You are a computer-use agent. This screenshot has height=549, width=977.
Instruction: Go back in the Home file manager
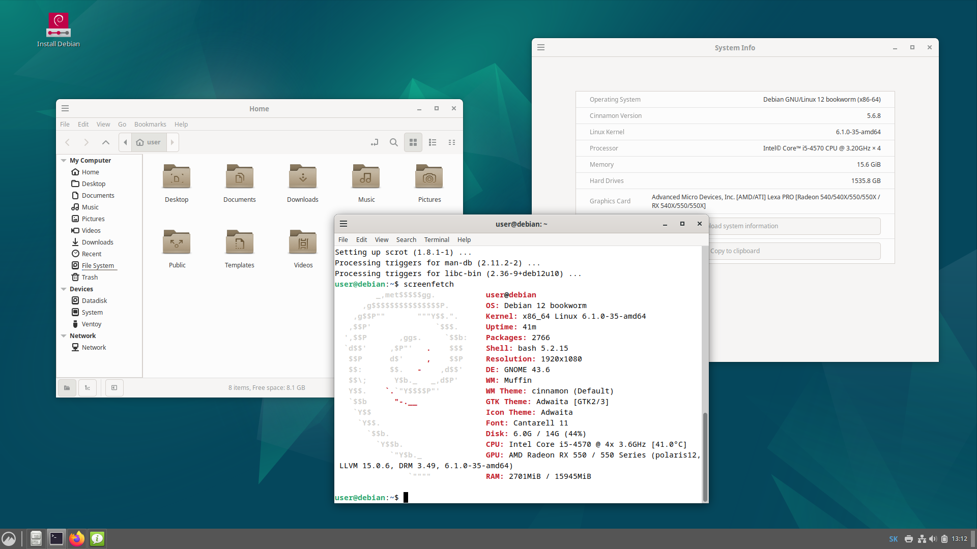click(67, 142)
